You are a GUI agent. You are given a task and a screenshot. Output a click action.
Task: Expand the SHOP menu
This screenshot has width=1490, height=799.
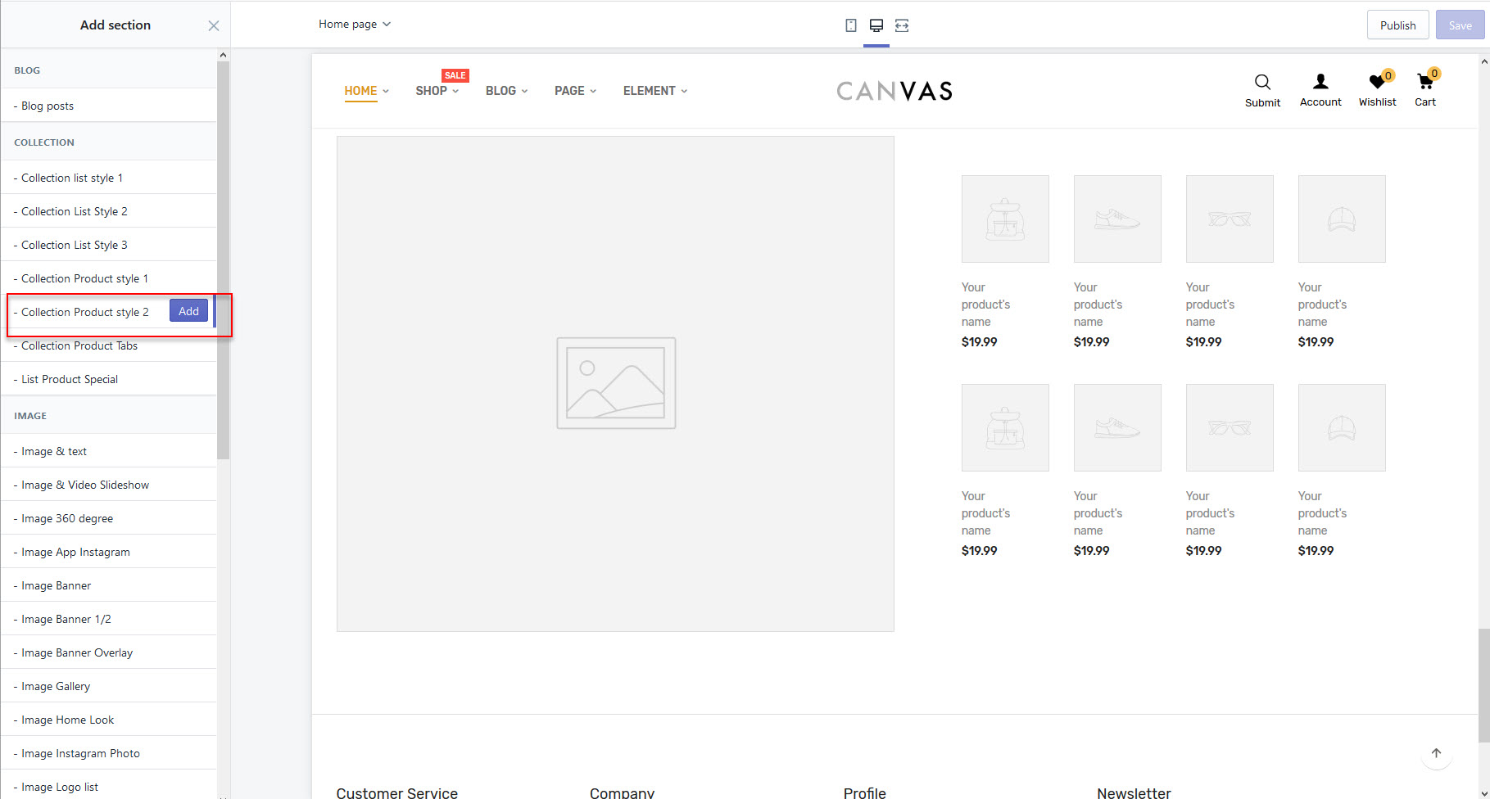(x=437, y=91)
